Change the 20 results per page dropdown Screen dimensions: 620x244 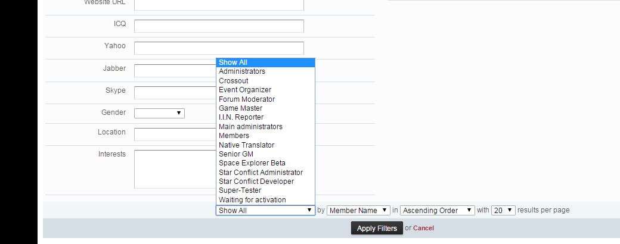(503, 211)
